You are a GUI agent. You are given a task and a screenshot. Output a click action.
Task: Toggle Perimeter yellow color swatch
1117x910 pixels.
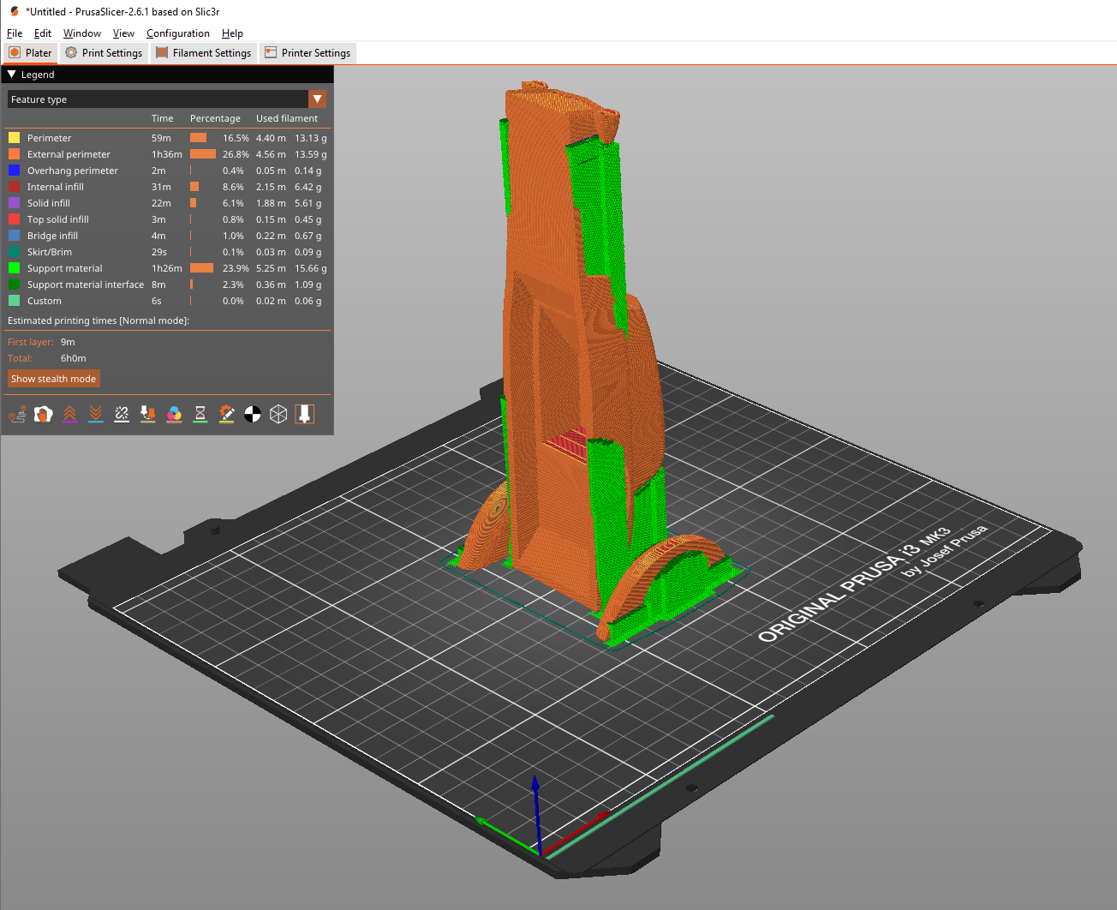click(x=14, y=138)
